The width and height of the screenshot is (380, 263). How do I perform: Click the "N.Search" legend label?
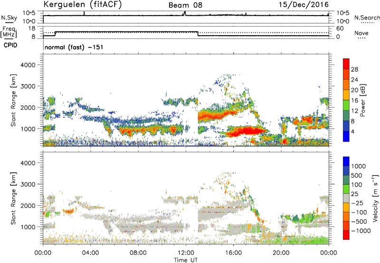pos(367,18)
